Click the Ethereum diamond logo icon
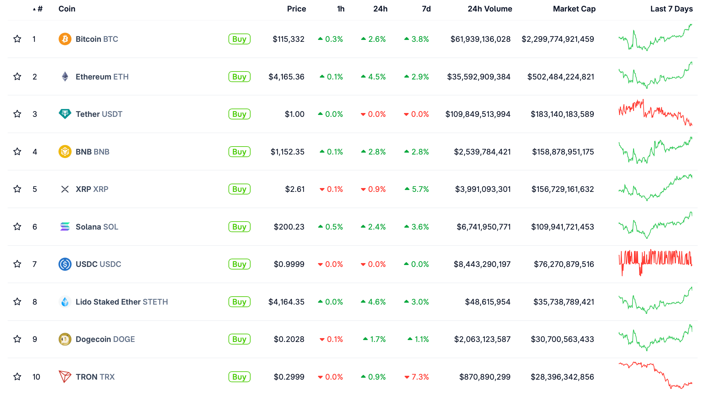The height and width of the screenshot is (394, 712). [65, 77]
